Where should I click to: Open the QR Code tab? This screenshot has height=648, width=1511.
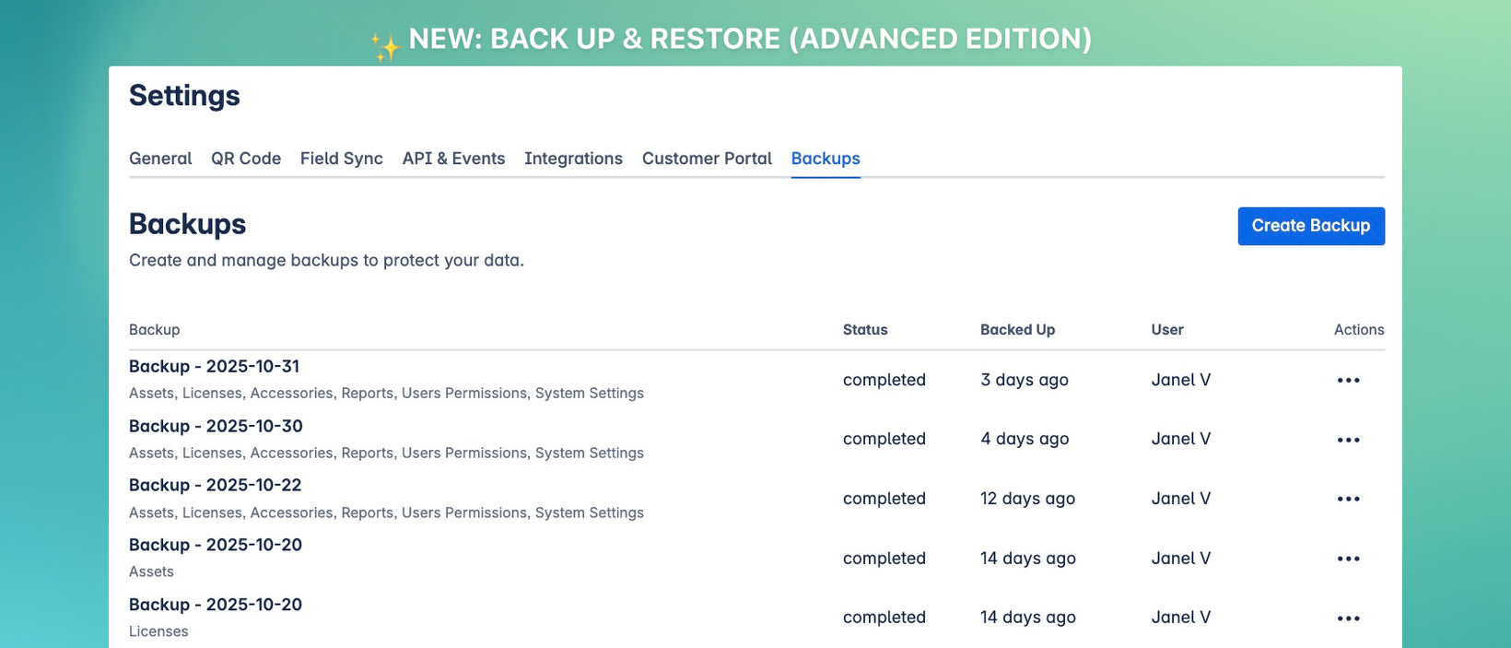point(246,159)
